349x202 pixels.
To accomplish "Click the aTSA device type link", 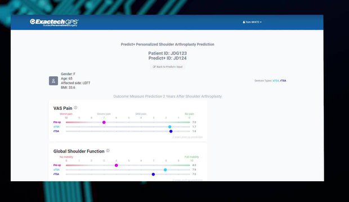I will [x=276, y=81].
